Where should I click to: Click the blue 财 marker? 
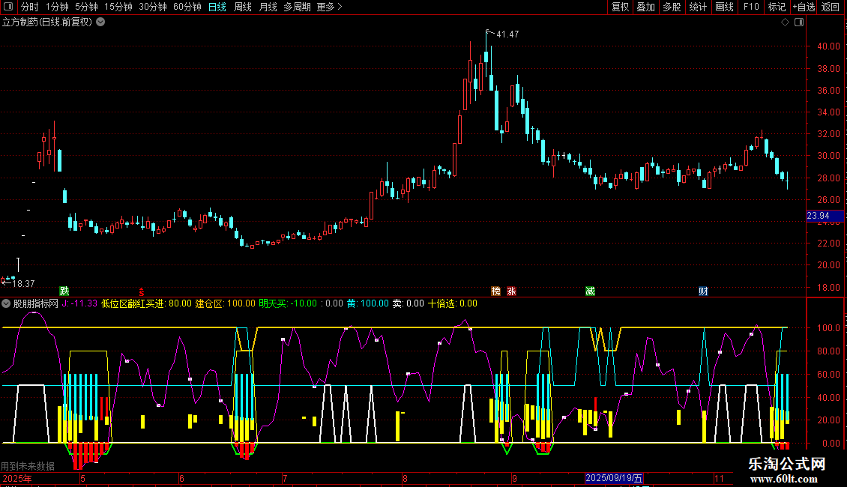click(703, 291)
